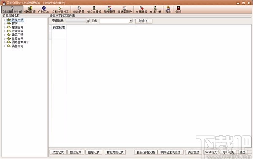Expand the 借款合同 tree node arrow
Image resolution: width=253 pixels, height=159 pixels.
click(5, 38)
